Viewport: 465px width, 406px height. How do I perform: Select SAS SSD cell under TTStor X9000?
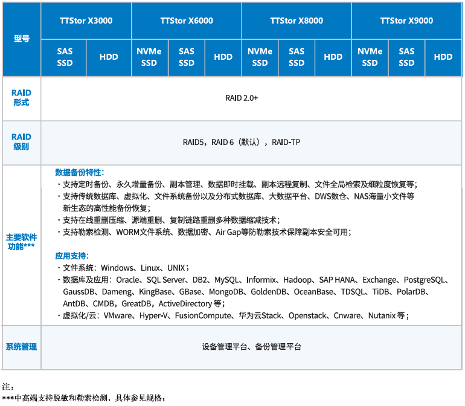click(406, 57)
